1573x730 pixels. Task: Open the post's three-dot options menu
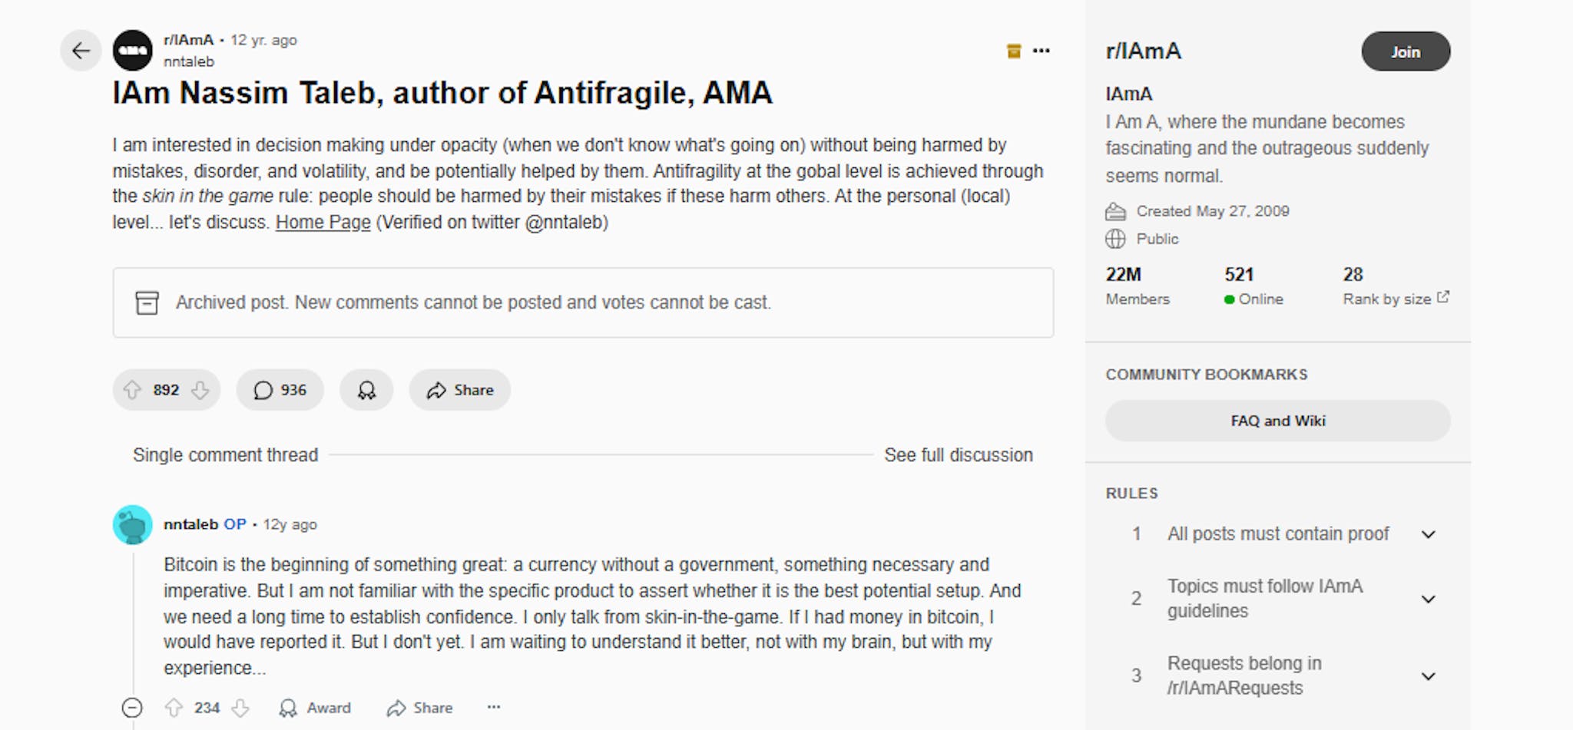1041,51
